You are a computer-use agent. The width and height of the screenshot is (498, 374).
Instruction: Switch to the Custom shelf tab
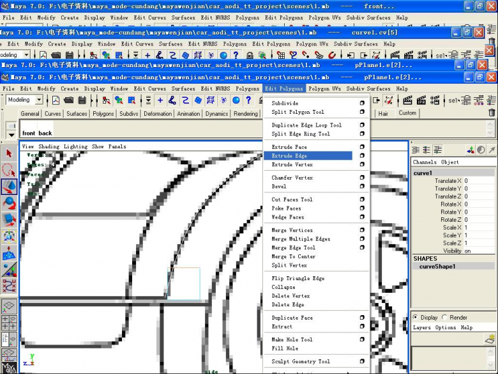click(x=407, y=113)
